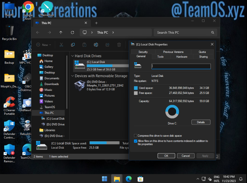Viewport: 247px width, 183px height.
Task: Uncheck Allow files indexed checkbox
Action: coord(135,141)
